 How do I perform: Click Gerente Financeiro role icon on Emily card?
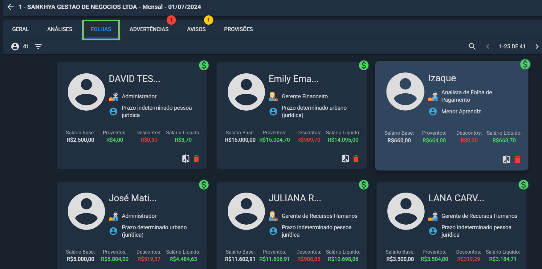click(x=273, y=96)
